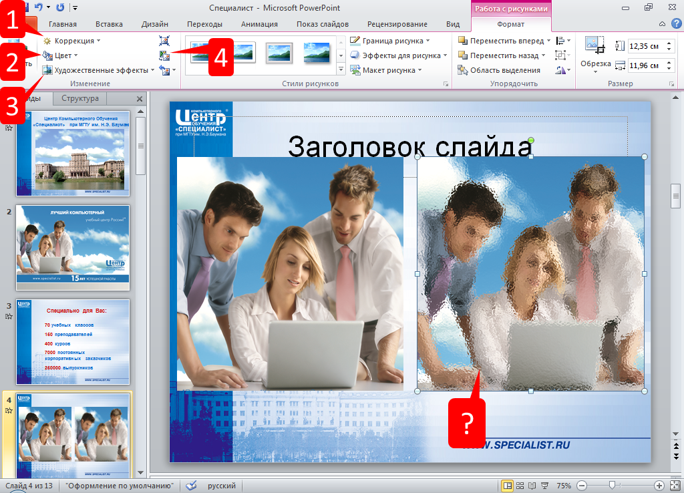
Task: Click the Compress Pictures icon
Action: [164, 41]
